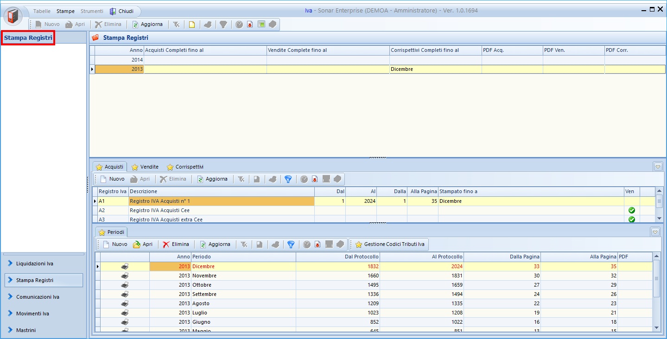The height and width of the screenshot is (339, 667).
Task: Click the PDF export icon in Periodi toolbar
Action: tap(318, 244)
